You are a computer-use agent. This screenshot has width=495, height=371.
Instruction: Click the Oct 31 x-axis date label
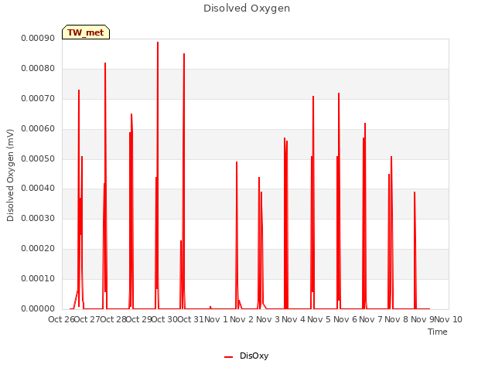[x=191, y=319]
